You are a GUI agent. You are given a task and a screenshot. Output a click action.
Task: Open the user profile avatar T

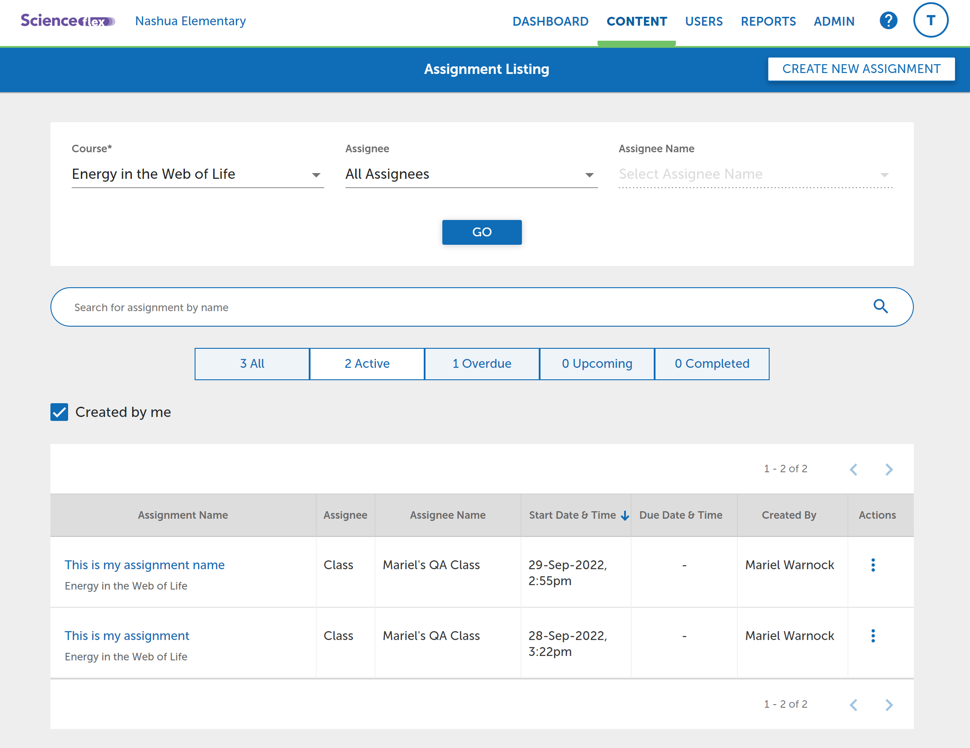[x=930, y=20]
